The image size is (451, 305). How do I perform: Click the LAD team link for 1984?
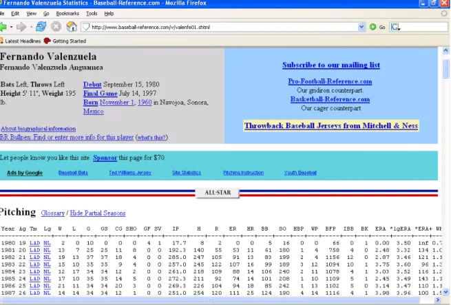(35, 272)
